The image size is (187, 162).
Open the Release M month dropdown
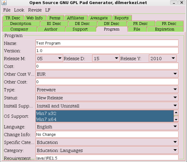pyautogui.click(x=50, y=58)
